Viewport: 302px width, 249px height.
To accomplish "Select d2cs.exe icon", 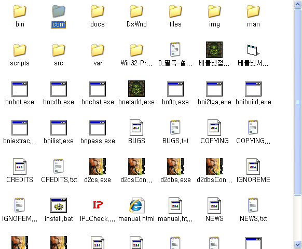I will (98, 167).
